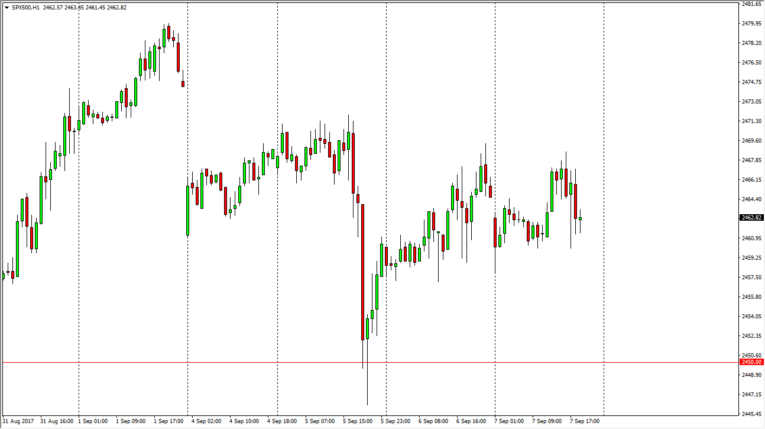Click the 2471.30 label on price scale

(x=751, y=121)
